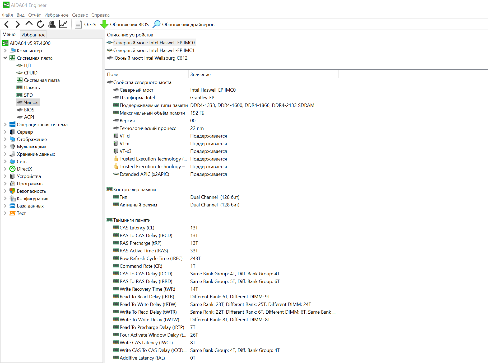488x363 pixels.
Task: Expand the Устройства tree node
Action: pos(5,176)
